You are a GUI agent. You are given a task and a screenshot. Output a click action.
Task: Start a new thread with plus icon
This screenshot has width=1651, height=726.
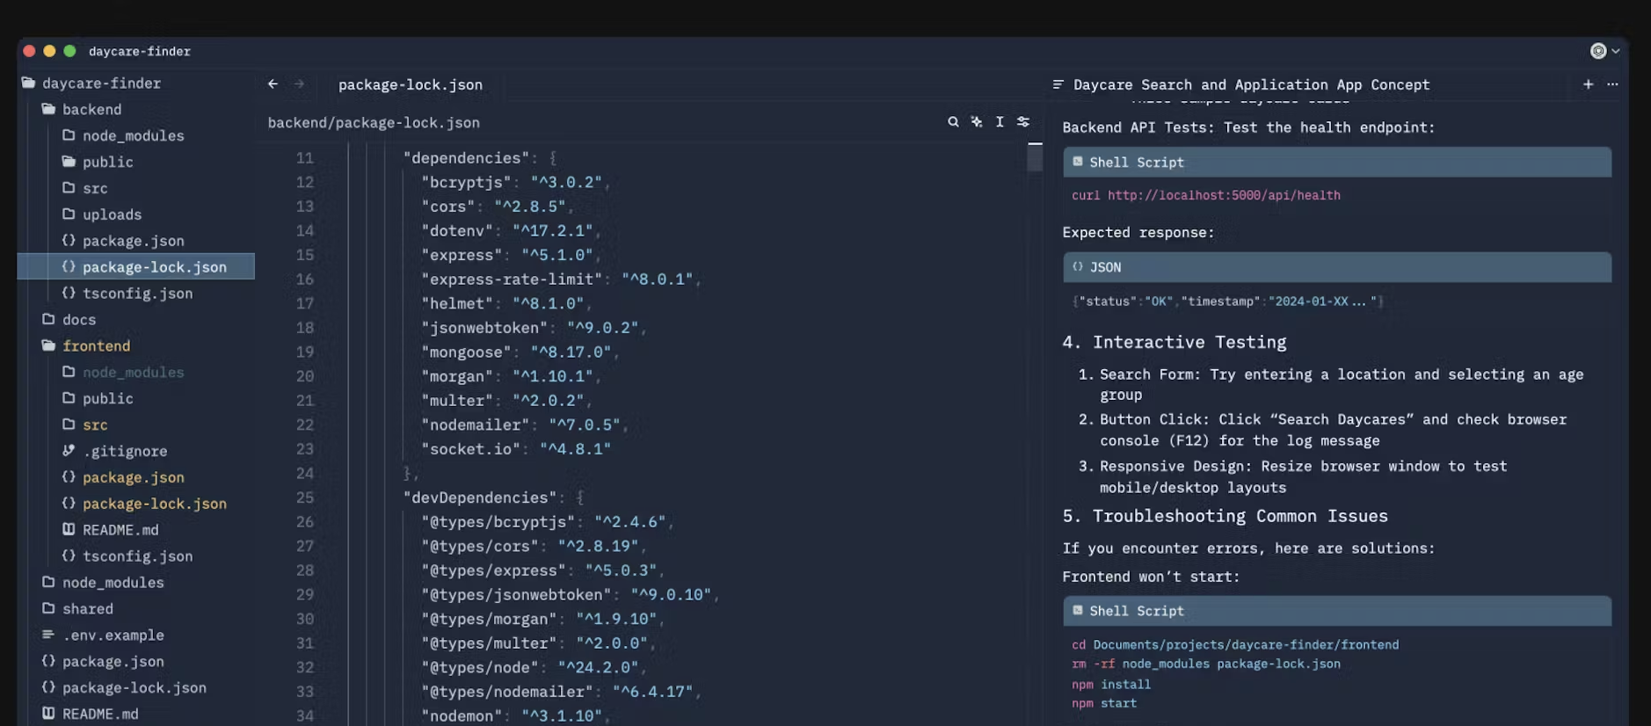pyautogui.click(x=1588, y=84)
